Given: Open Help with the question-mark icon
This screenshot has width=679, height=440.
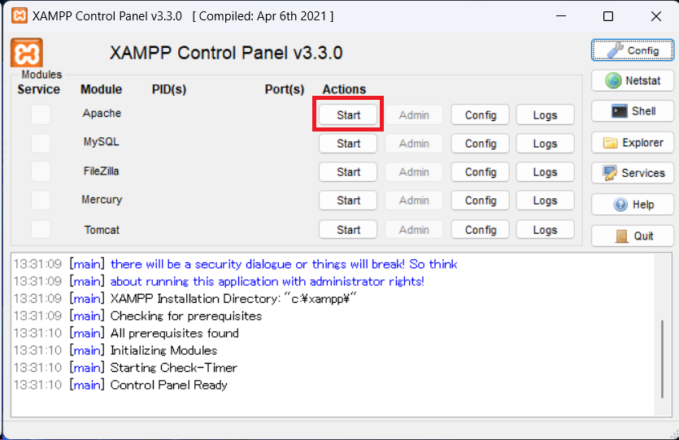Looking at the screenshot, I should tap(632, 205).
